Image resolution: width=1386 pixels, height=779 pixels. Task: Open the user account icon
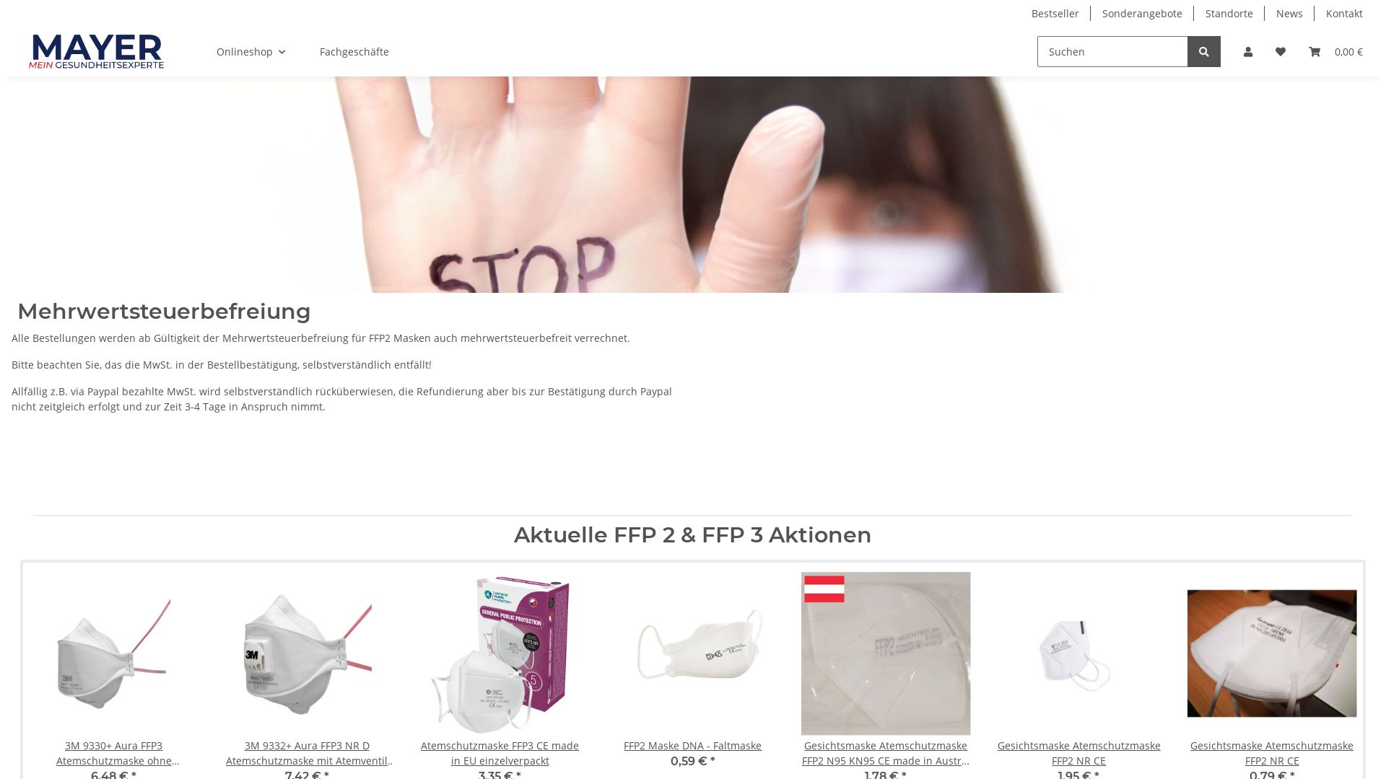click(x=1248, y=52)
